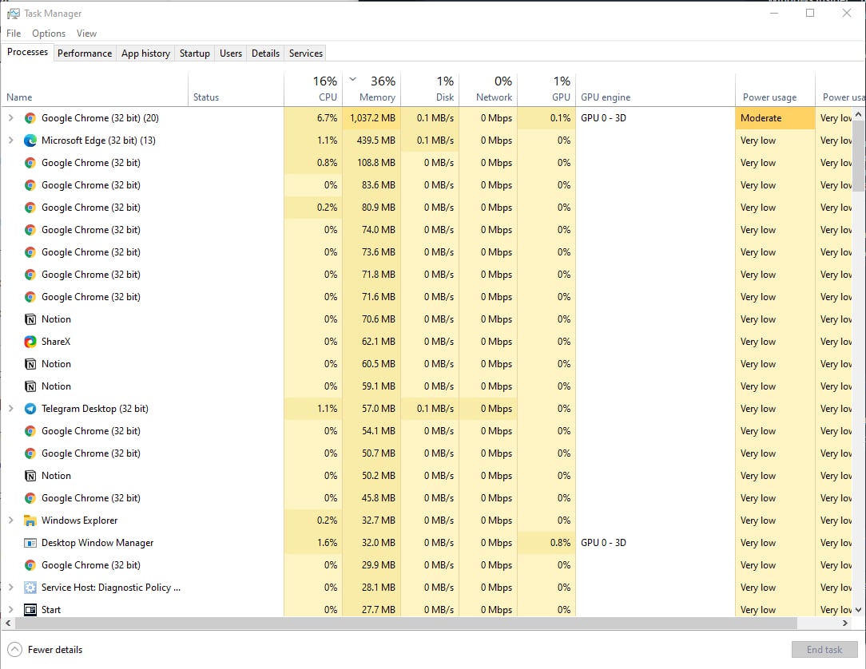The width and height of the screenshot is (866, 669).
Task: Click the Desktop Window Manager icon
Action: click(x=30, y=543)
